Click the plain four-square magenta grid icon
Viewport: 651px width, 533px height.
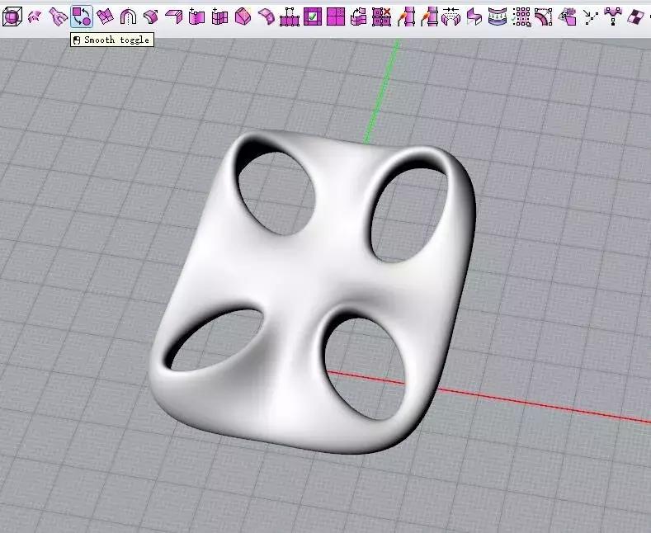click(x=335, y=16)
